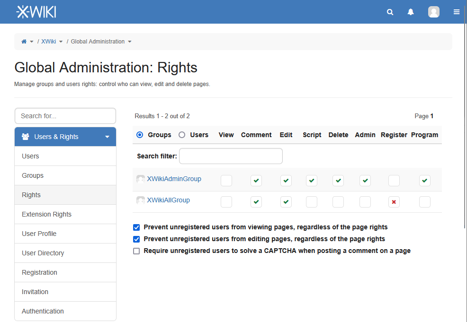Open the hamburger drawer menu
467x322 pixels.
pyautogui.click(x=456, y=12)
